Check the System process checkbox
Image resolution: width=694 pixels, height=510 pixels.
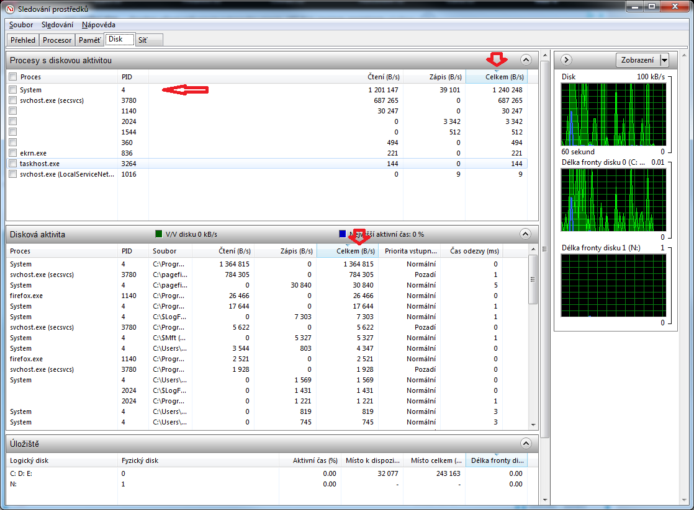(x=13, y=90)
